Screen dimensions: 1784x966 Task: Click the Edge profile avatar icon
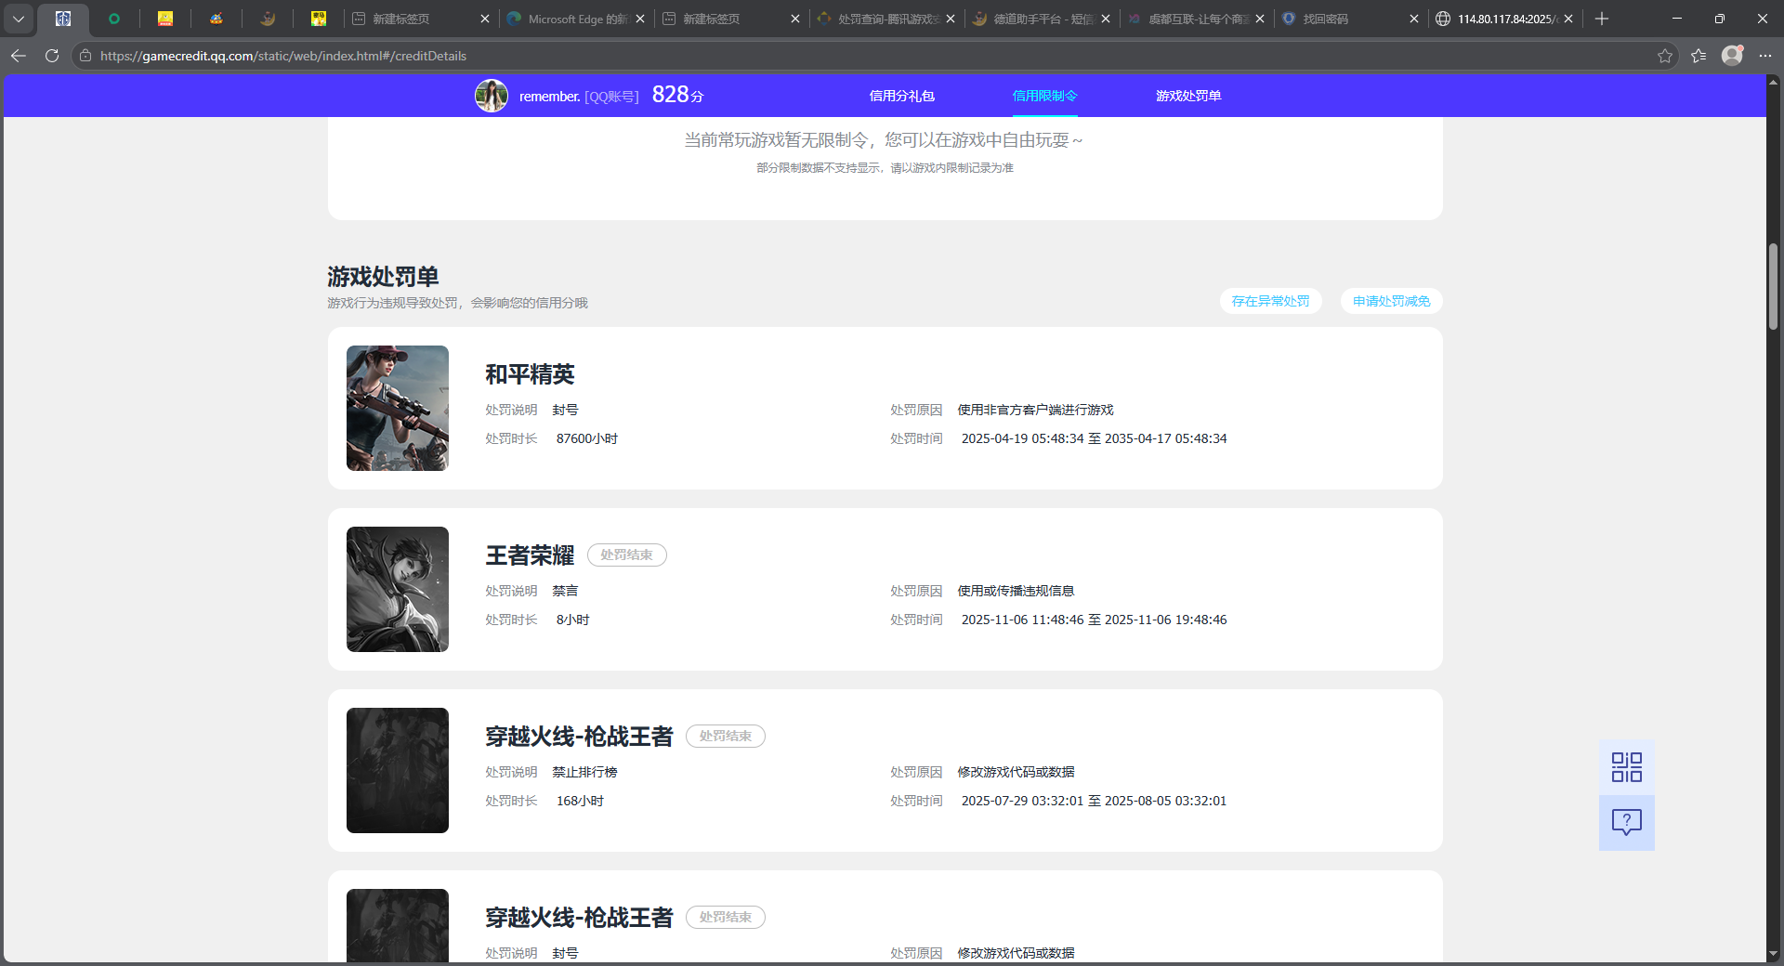[x=1733, y=56]
